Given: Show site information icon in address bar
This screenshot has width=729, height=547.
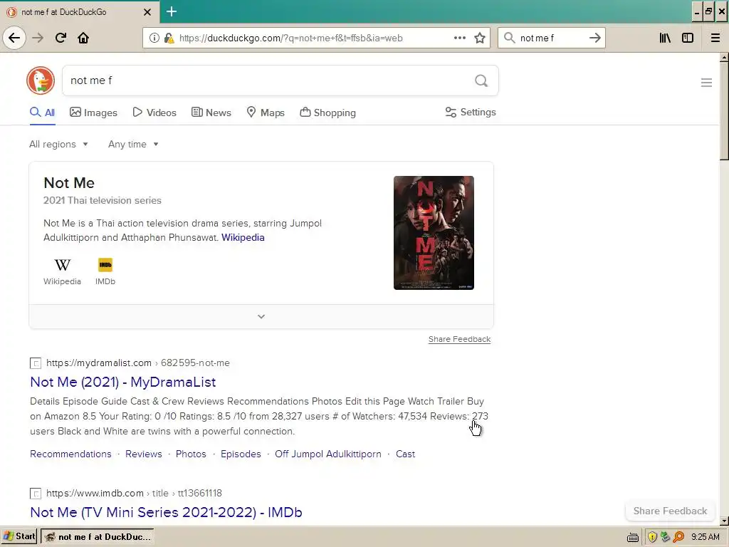Looking at the screenshot, I should pyautogui.click(x=154, y=38).
